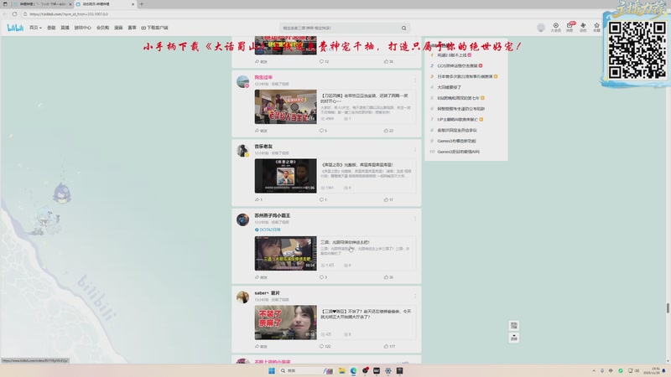Click the back-to-top floating button
The width and height of the screenshot is (671, 377).
tap(514, 338)
